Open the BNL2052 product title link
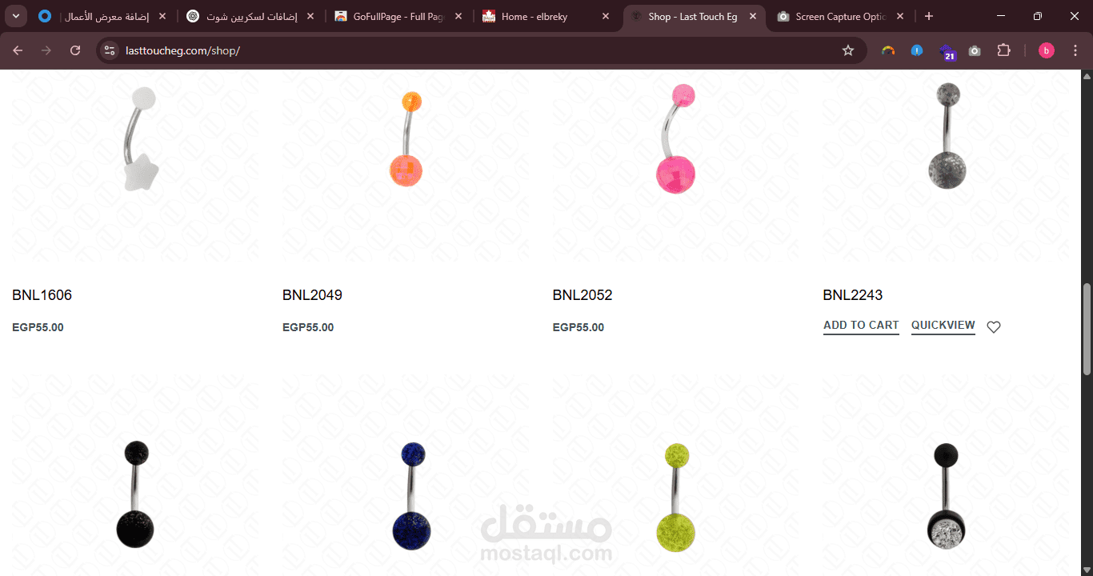 pyautogui.click(x=583, y=295)
